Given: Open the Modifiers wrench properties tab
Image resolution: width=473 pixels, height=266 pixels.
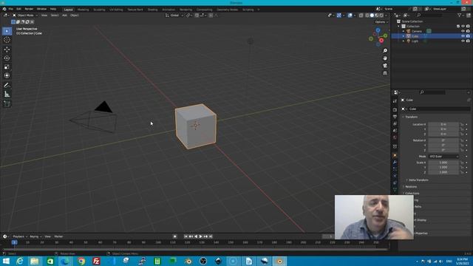Looking at the screenshot, I should point(395,163).
